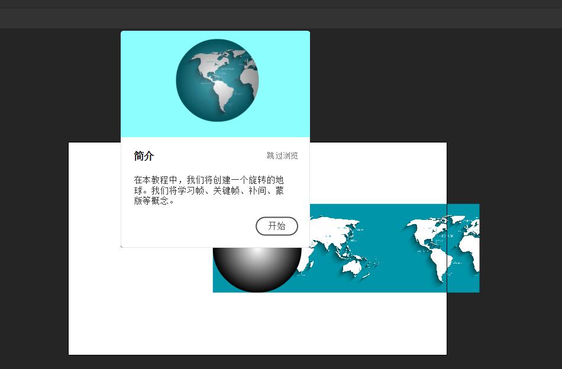Select the gray sphere on the stage

click(257, 270)
